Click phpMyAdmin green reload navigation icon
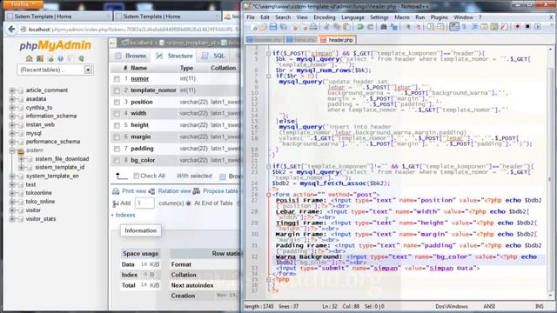The height and width of the screenshot is (313, 557). click(x=81, y=58)
